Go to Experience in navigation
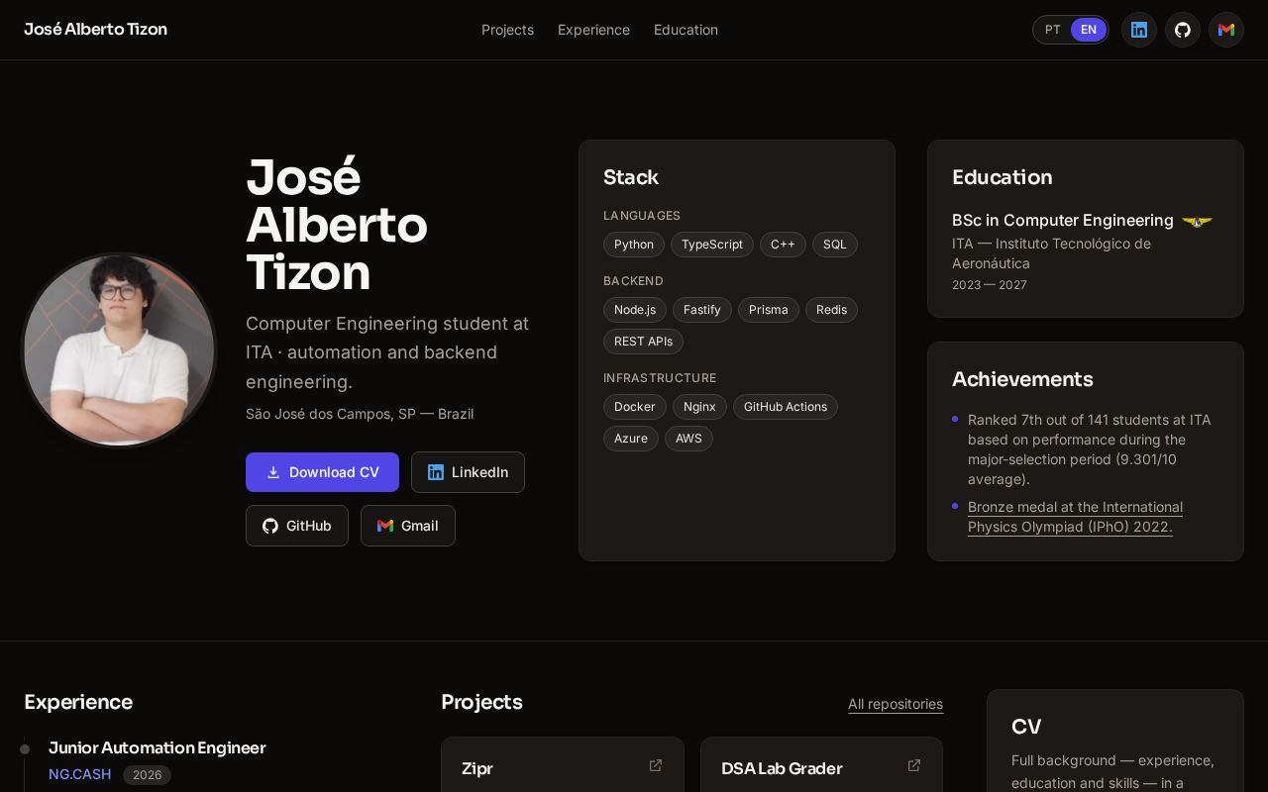Image resolution: width=1268 pixels, height=792 pixels. 593,30
